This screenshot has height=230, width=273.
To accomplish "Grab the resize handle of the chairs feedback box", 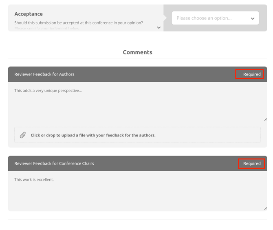I will [265, 208].
